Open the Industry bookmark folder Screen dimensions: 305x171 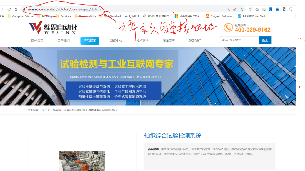(x=45, y=16)
